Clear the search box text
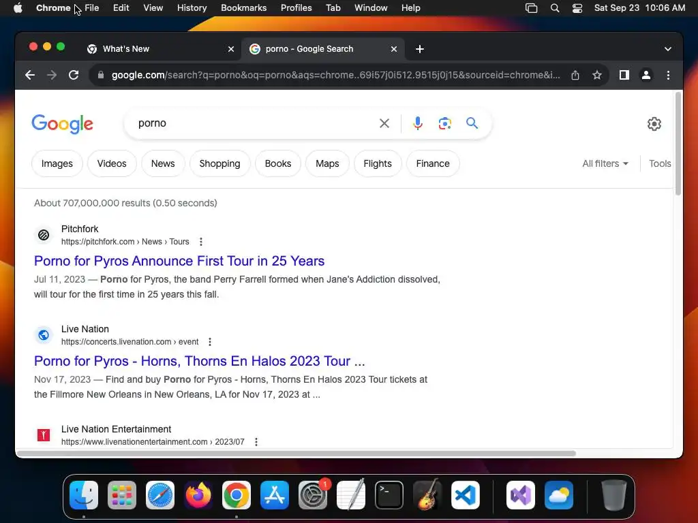The height and width of the screenshot is (523, 698). coord(384,123)
